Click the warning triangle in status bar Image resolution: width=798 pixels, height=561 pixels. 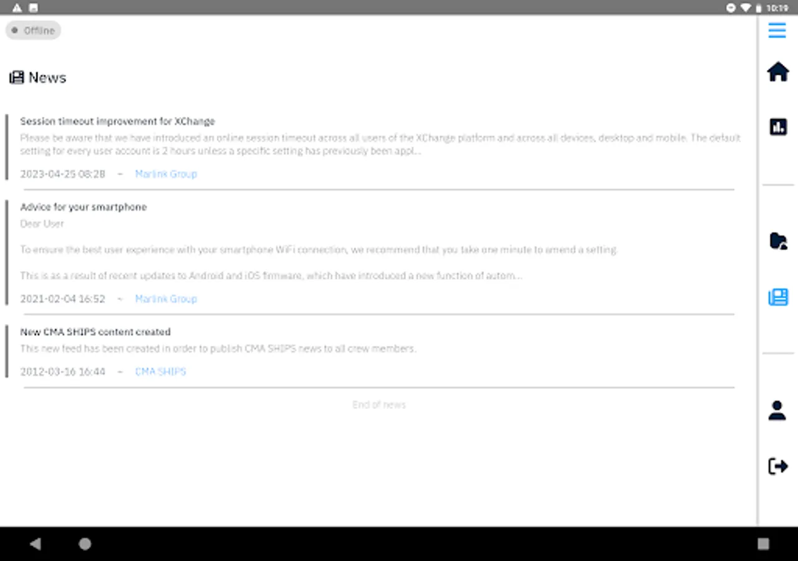(x=17, y=8)
